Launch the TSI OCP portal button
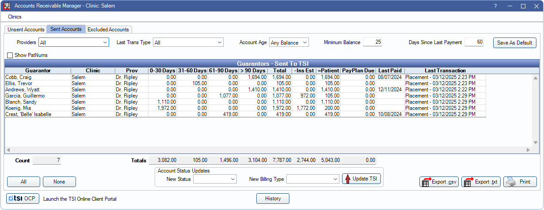This screenshot has width=544, height=210. click(23, 199)
